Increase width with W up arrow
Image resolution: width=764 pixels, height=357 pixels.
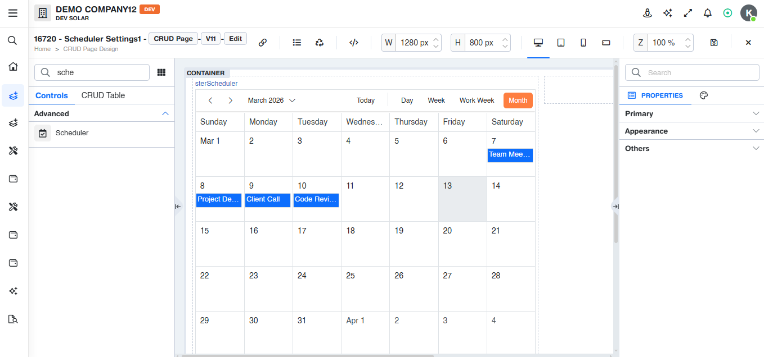pyautogui.click(x=436, y=39)
